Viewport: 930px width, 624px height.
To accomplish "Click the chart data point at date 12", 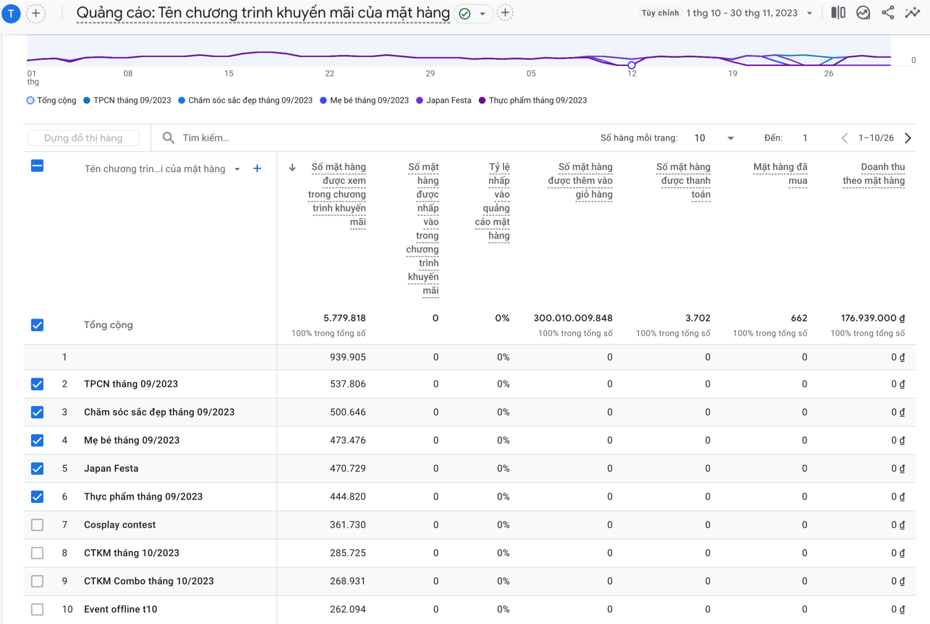I will click(631, 65).
